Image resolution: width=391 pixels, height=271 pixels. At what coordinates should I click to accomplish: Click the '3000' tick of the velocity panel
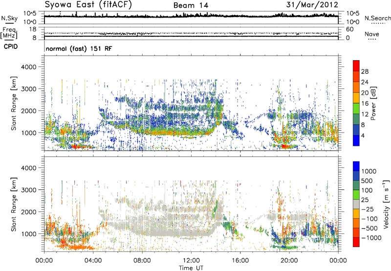pyautogui.click(x=28, y=190)
